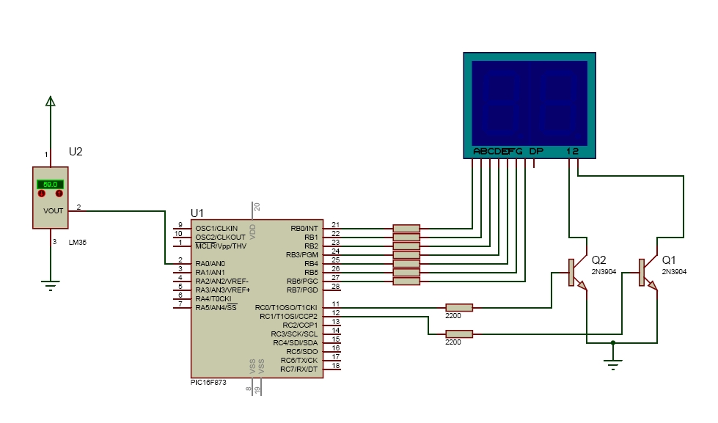Click the wire junction dot above the transistor ground
718x423 pixels.
(612, 342)
